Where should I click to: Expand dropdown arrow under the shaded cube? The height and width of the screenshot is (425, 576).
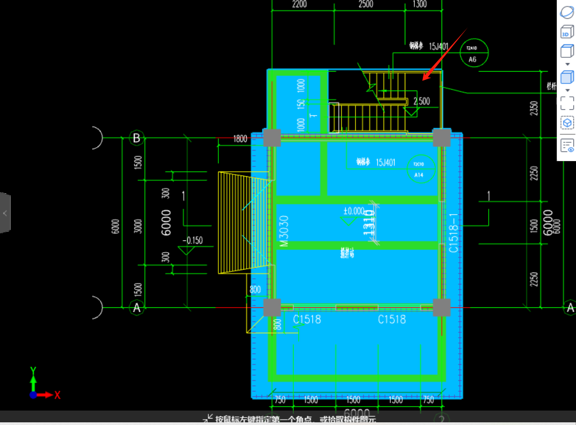tap(567, 90)
